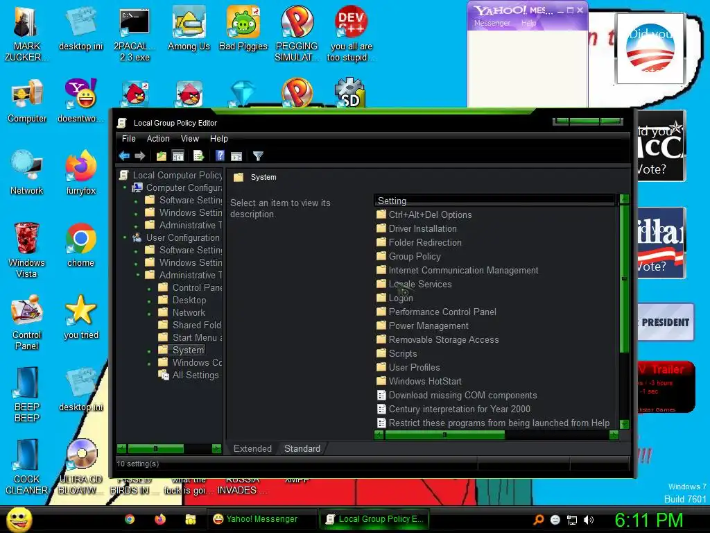The width and height of the screenshot is (710, 533).
Task: Toggle Show/Hide Console Tree toolbar icon
Action: 178,156
